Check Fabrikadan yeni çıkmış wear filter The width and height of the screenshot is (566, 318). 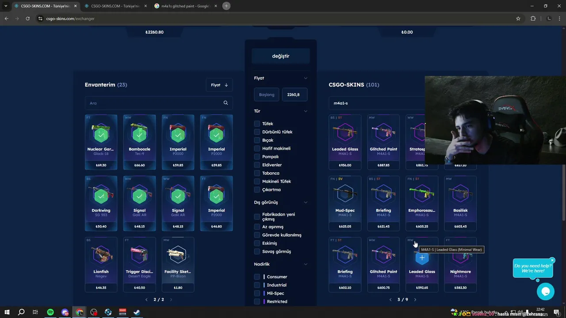click(257, 217)
